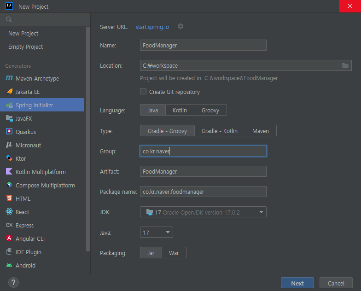The width and height of the screenshot is (361, 291).
Task: Enable Create Git repository checkbox
Action: point(143,91)
